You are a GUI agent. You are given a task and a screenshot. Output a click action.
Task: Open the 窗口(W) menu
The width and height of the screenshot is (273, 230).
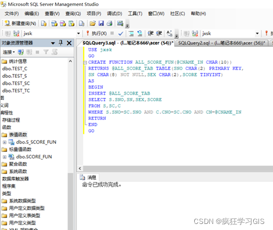156,14
